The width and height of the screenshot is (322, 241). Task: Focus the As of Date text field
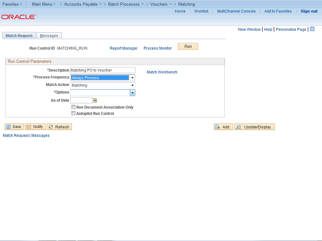82,100
